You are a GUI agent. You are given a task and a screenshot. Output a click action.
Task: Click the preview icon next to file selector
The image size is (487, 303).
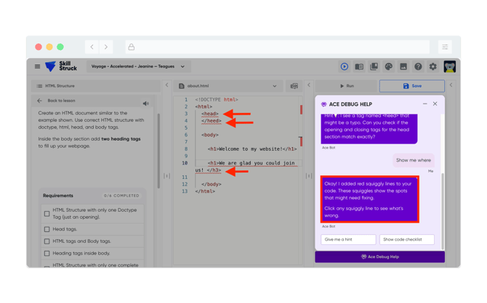click(x=294, y=86)
